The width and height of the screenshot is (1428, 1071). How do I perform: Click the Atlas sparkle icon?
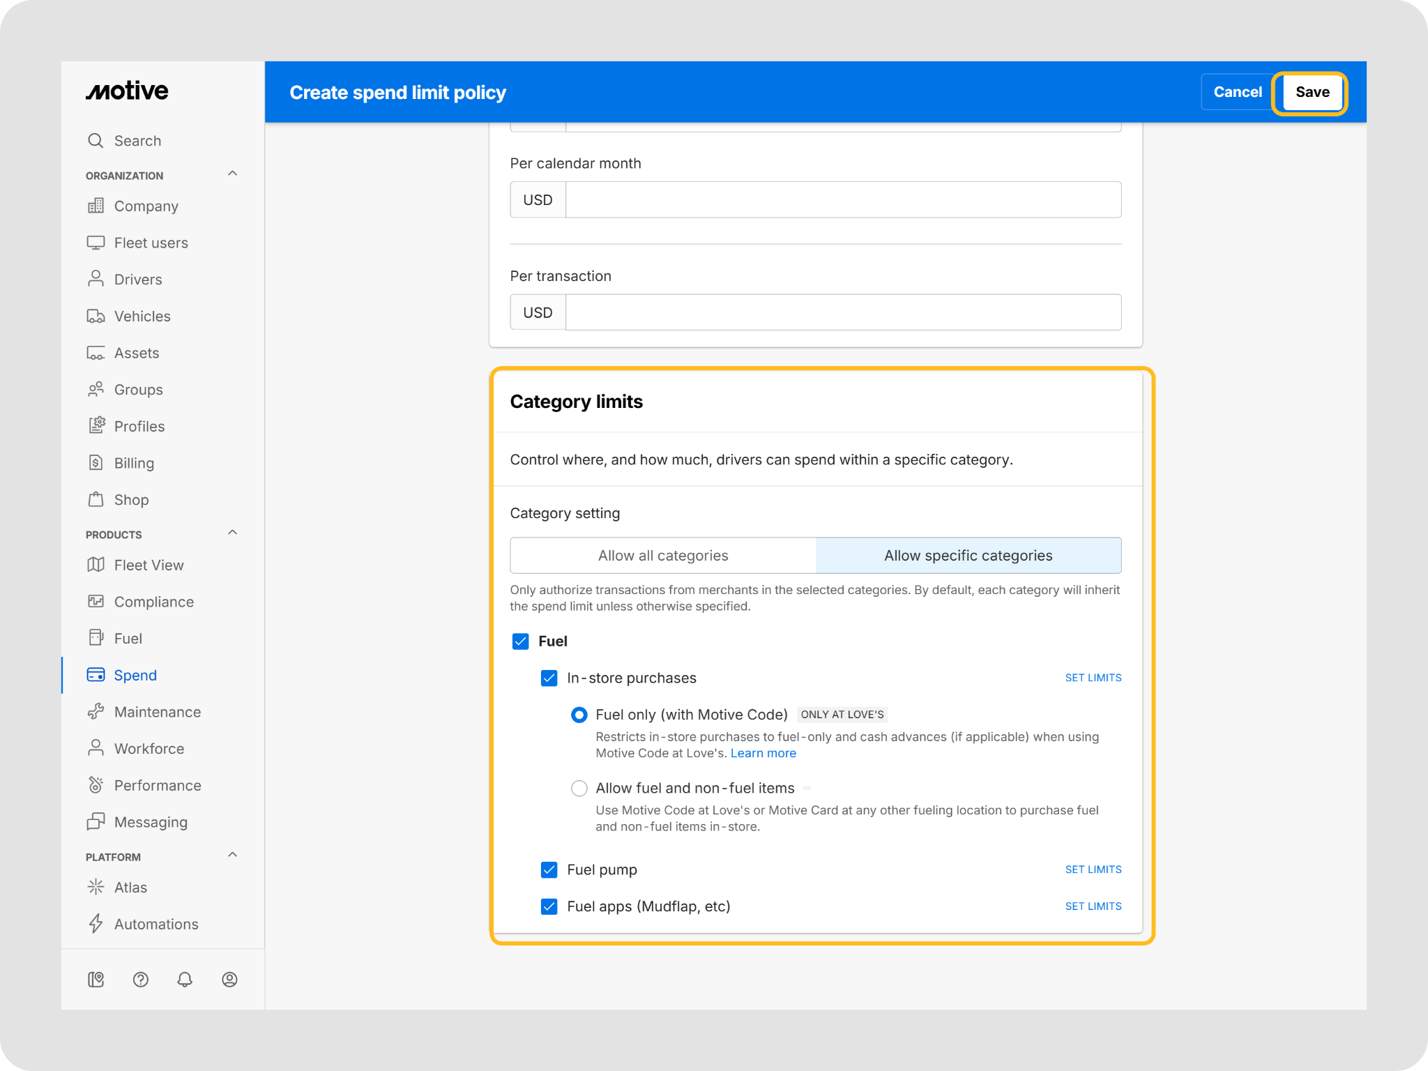[x=96, y=887]
